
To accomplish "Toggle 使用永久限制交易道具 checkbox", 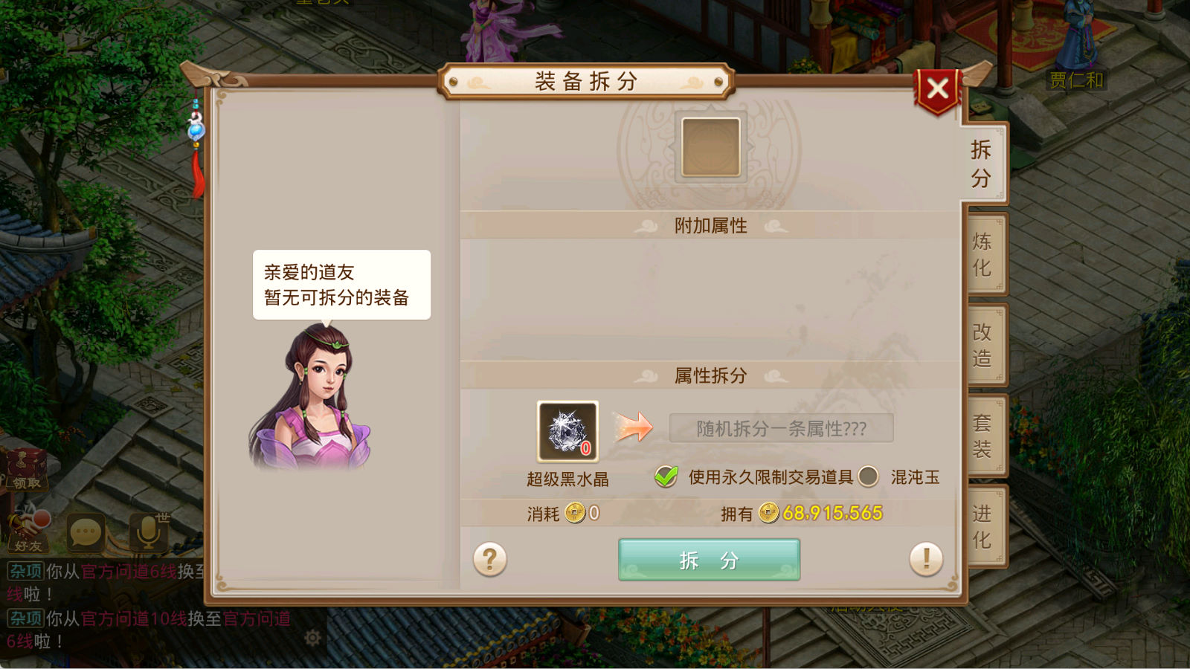I will tap(666, 476).
